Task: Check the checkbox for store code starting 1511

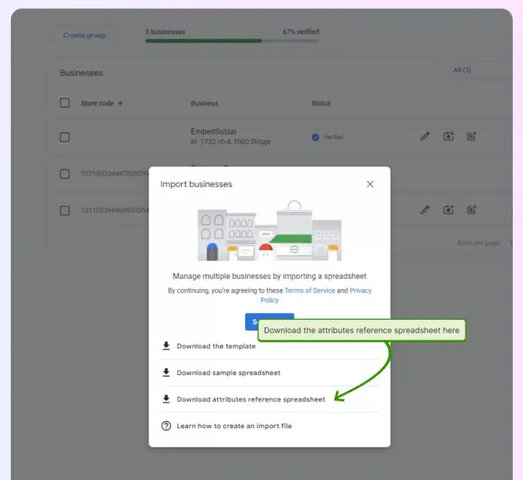Action: (x=65, y=211)
